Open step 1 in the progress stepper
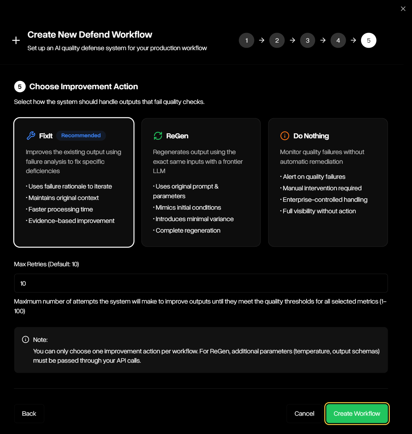This screenshot has height=434, width=412. 246,40
